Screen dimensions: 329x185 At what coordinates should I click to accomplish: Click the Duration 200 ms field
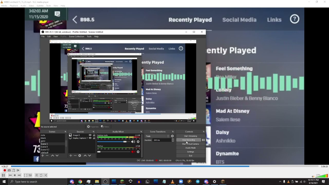pos(162,140)
